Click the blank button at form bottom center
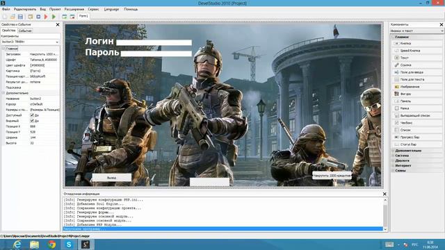 tap(209, 182)
